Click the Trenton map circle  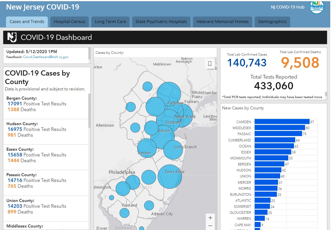[147, 148]
